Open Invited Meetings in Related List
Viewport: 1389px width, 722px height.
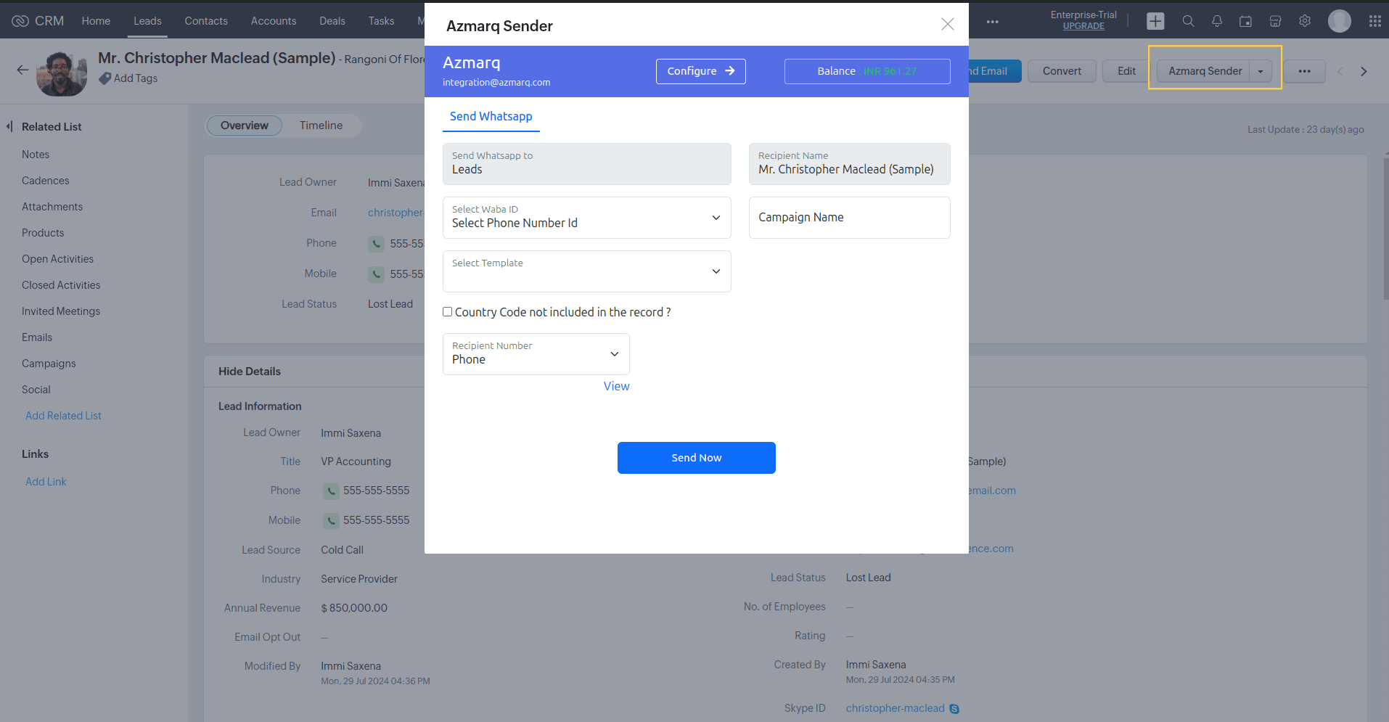point(61,311)
